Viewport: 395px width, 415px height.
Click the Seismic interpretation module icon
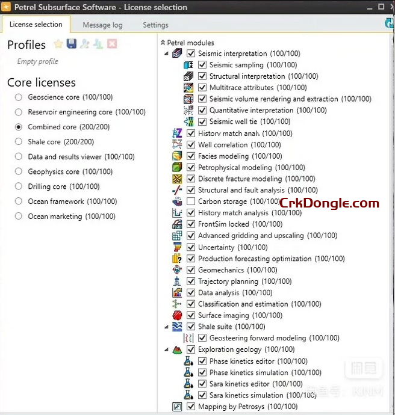tap(177, 54)
